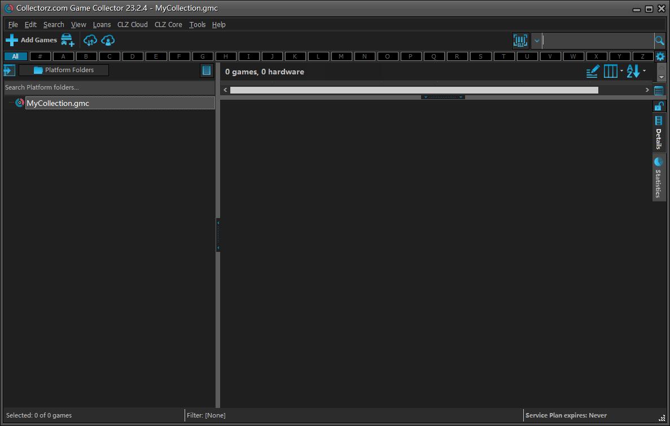This screenshot has width=670, height=426.
Task: Click the 'Filter: [None]' status text
Action: (206, 415)
